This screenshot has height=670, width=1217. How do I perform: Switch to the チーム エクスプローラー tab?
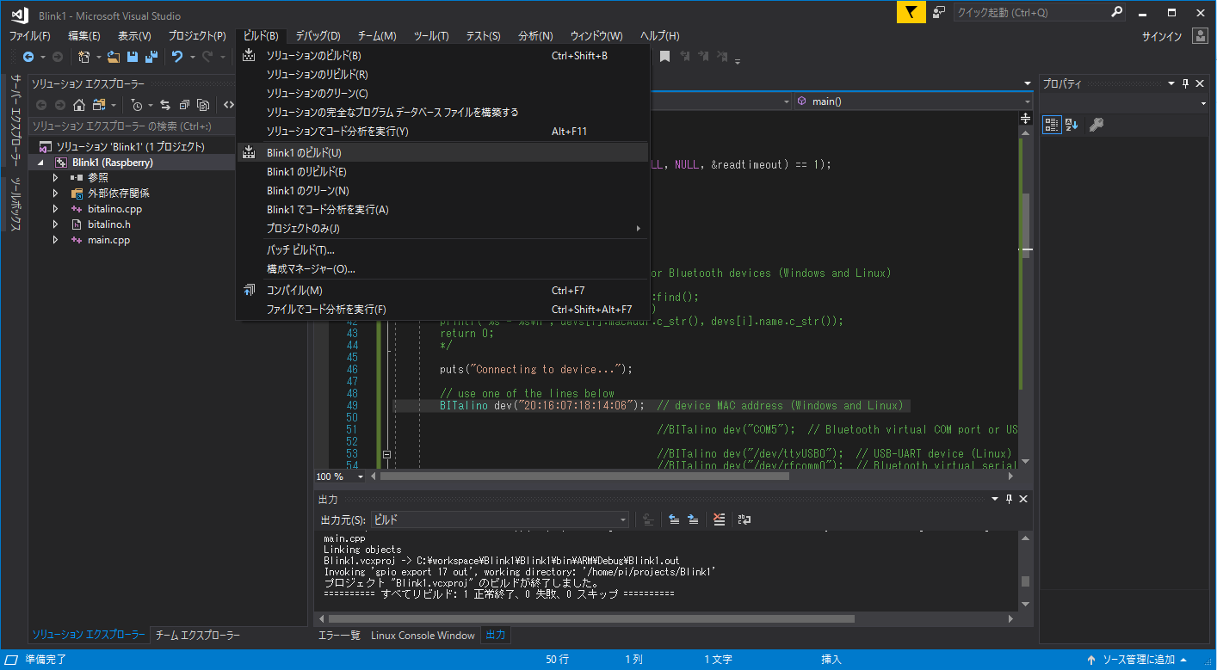(197, 636)
